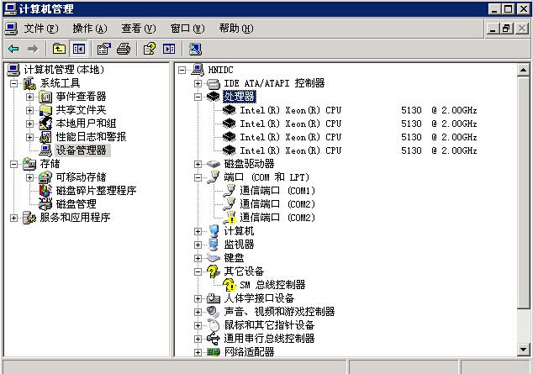Select 磁盘管理 in the left tree
533x374 pixels.
click(x=76, y=204)
